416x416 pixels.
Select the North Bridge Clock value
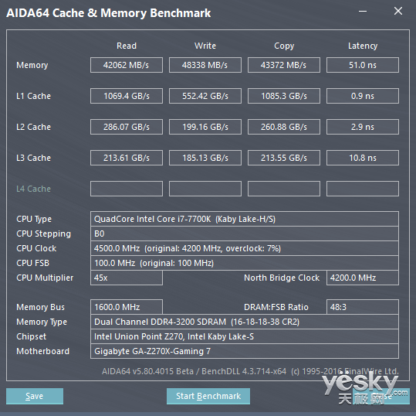[x=363, y=278]
